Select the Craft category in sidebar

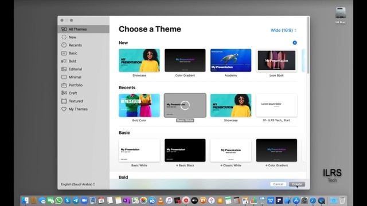(83, 93)
